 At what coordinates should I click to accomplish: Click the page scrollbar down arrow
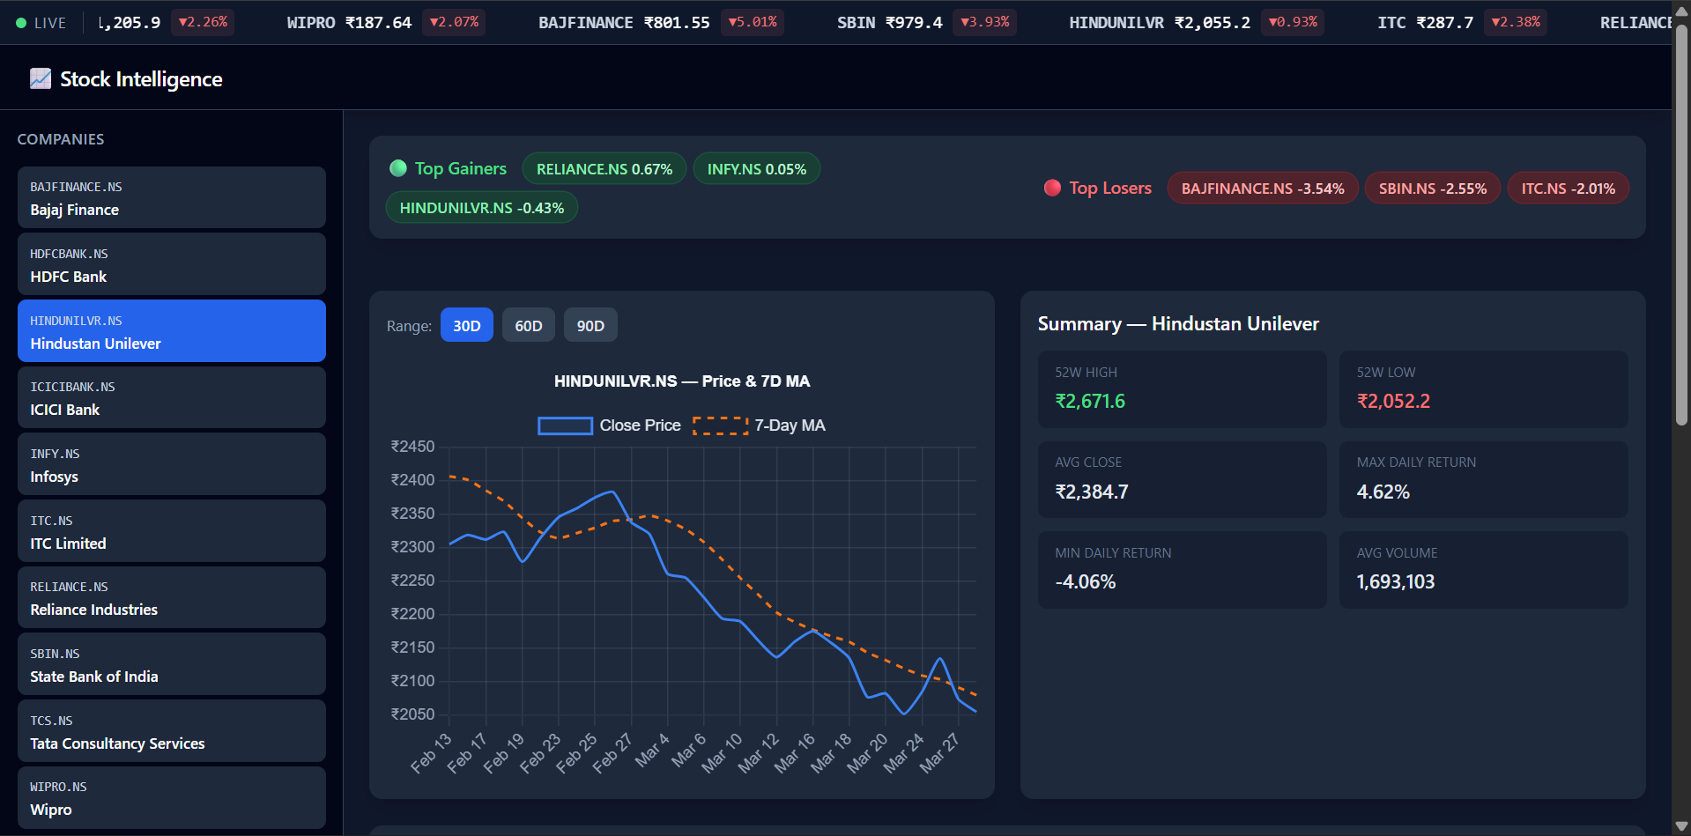[x=1681, y=826]
